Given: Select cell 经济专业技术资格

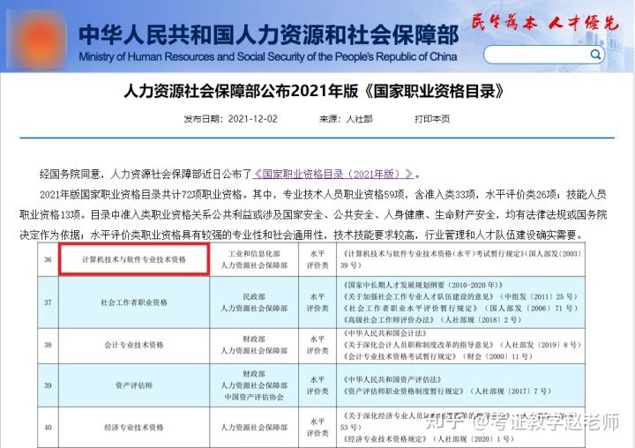Looking at the screenshot, I should [x=134, y=428].
